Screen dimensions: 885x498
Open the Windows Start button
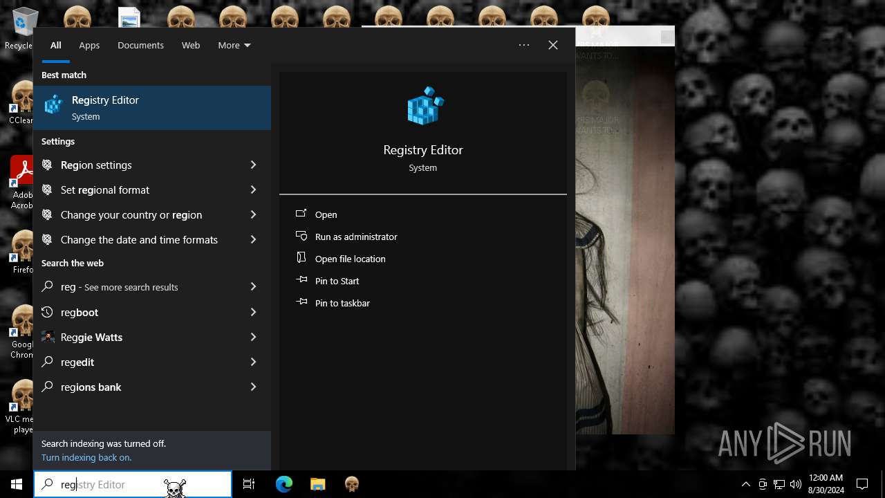tap(17, 484)
